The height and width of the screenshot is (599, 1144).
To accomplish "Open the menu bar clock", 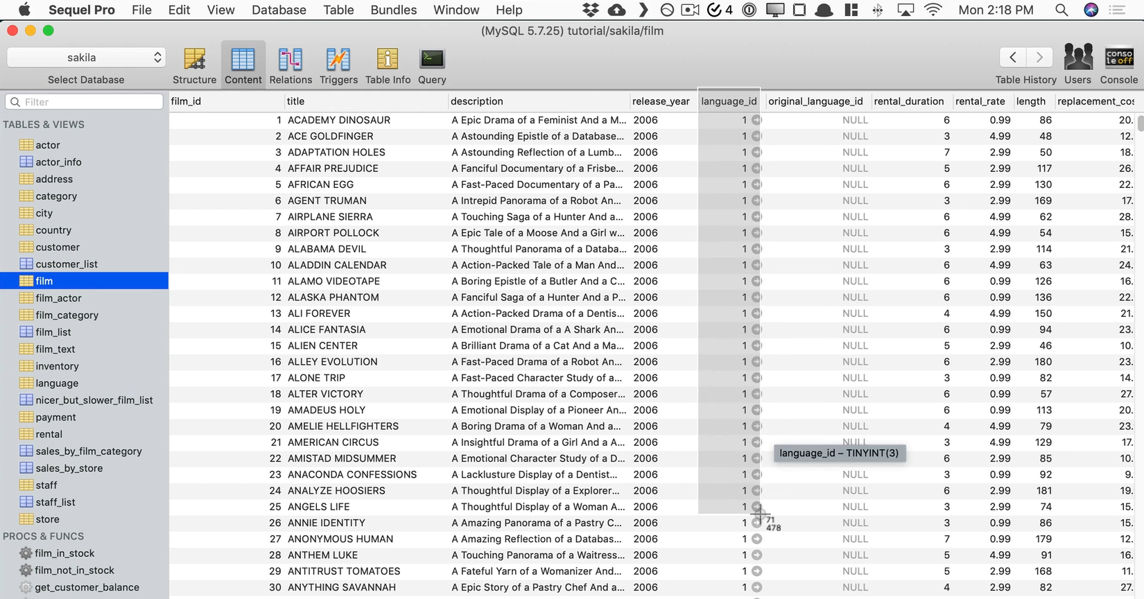I will point(996,10).
